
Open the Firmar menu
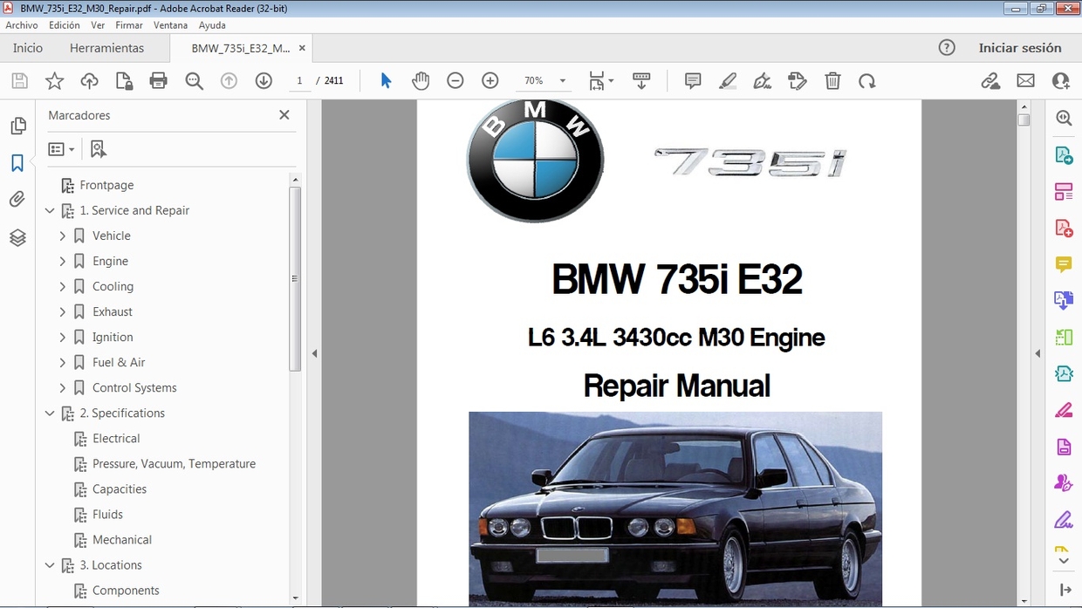129,25
